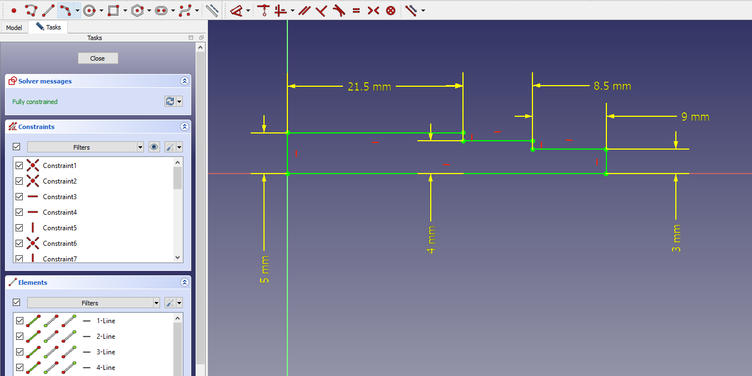Open the rectangle tool dropdown arrow

pos(125,11)
